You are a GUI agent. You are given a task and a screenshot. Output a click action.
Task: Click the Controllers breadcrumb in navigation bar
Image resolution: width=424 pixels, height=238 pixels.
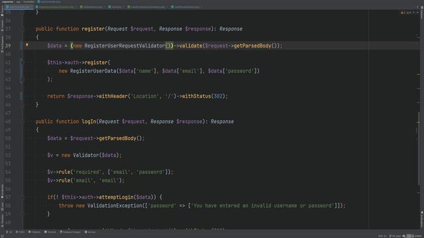coord(28,1)
